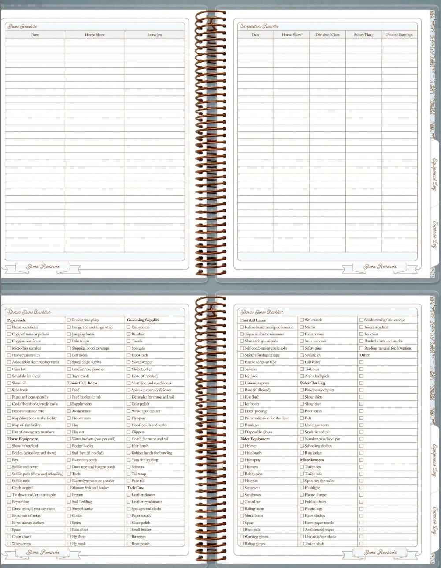Select the Rider Clothing heading
The width and height of the screenshot is (441, 568).
(x=312, y=383)
